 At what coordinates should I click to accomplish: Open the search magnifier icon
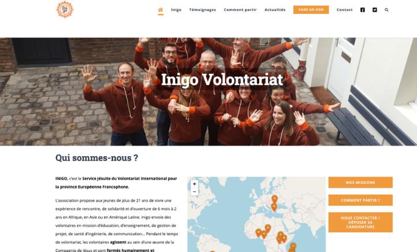pos(386,10)
